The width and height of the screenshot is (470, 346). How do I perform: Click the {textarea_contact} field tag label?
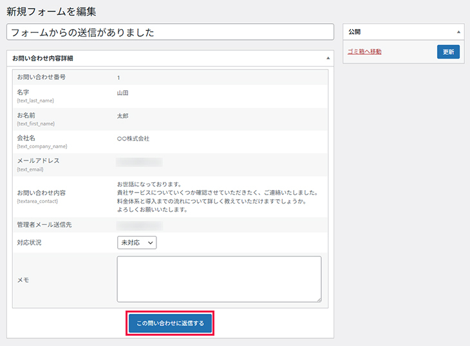(39, 201)
